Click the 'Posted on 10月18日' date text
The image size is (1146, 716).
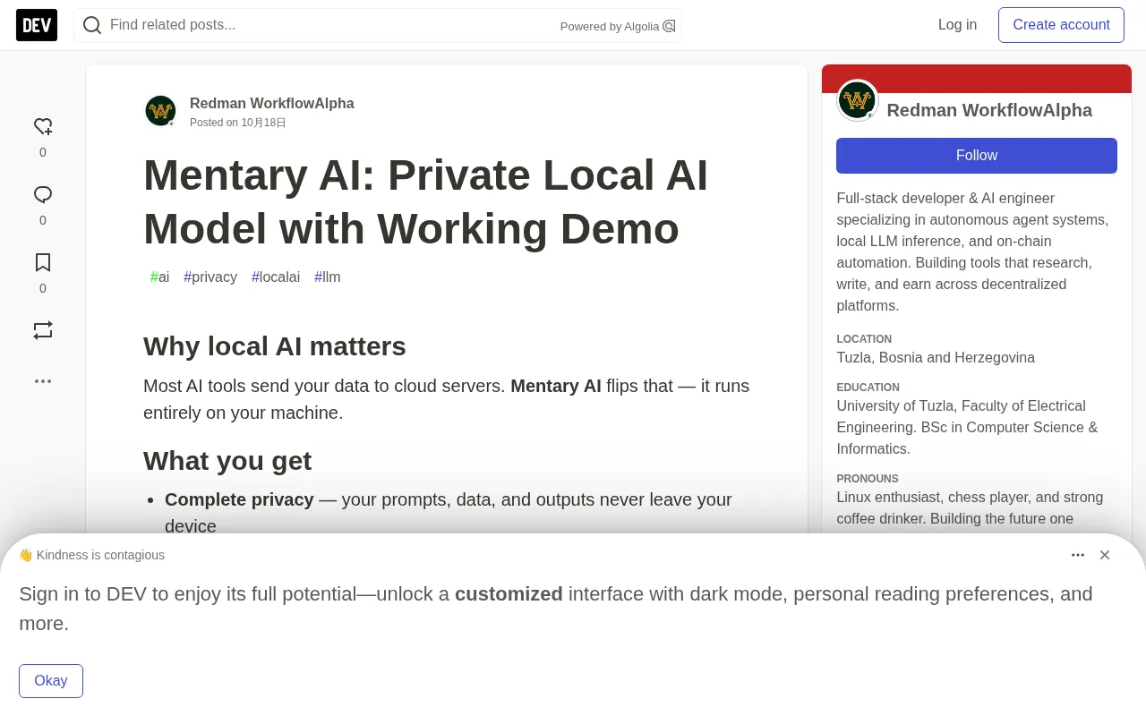click(x=238, y=123)
